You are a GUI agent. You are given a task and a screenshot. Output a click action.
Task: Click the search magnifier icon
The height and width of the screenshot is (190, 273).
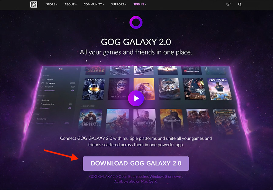[240, 4]
